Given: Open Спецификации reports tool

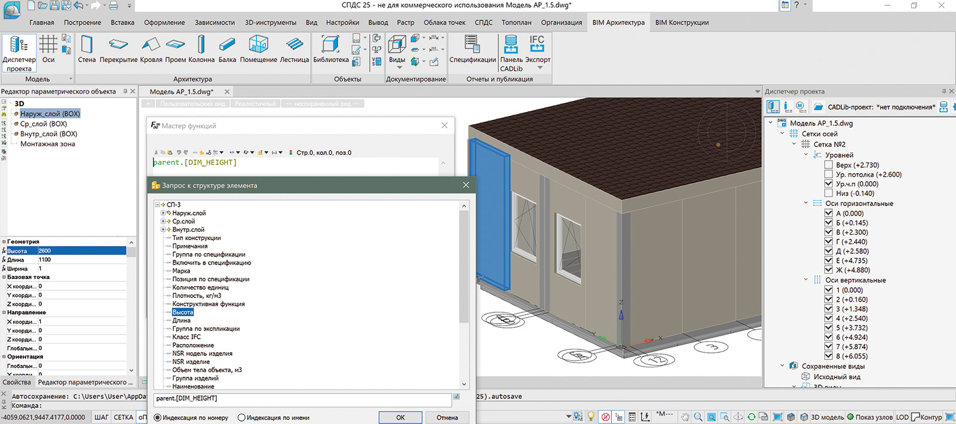Looking at the screenshot, I should coord(473,49).
